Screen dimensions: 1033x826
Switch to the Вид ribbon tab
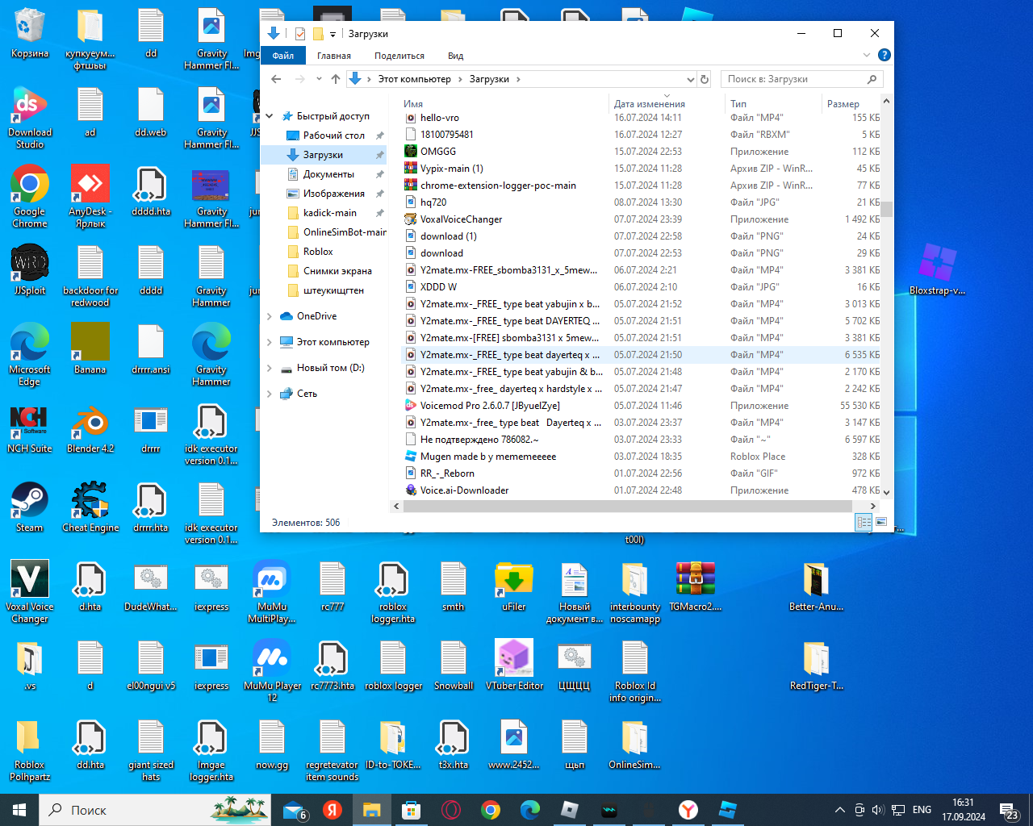click(x=455, y=56)
